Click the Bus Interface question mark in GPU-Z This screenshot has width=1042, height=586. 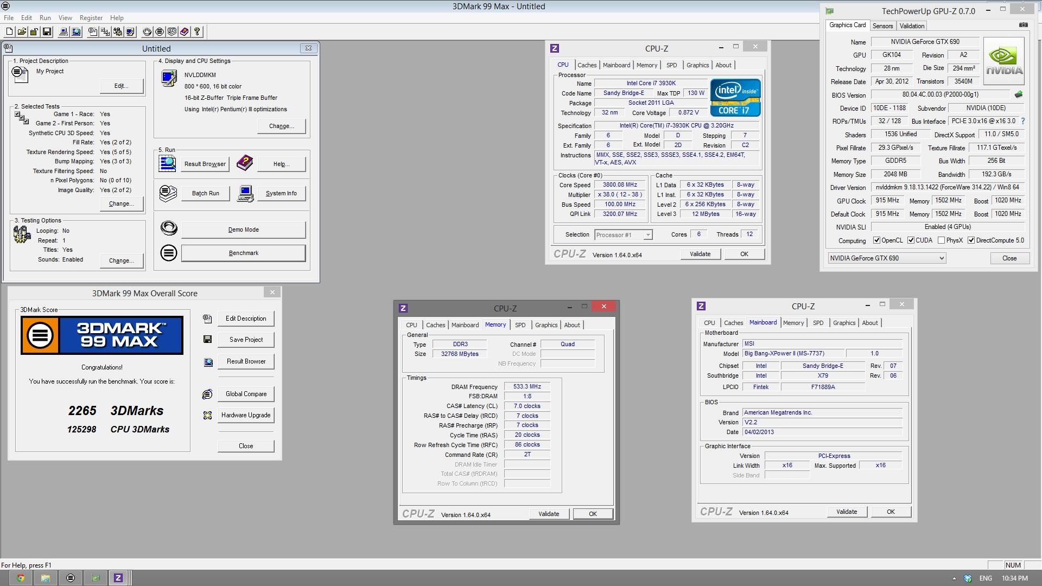click(1023, 121)
